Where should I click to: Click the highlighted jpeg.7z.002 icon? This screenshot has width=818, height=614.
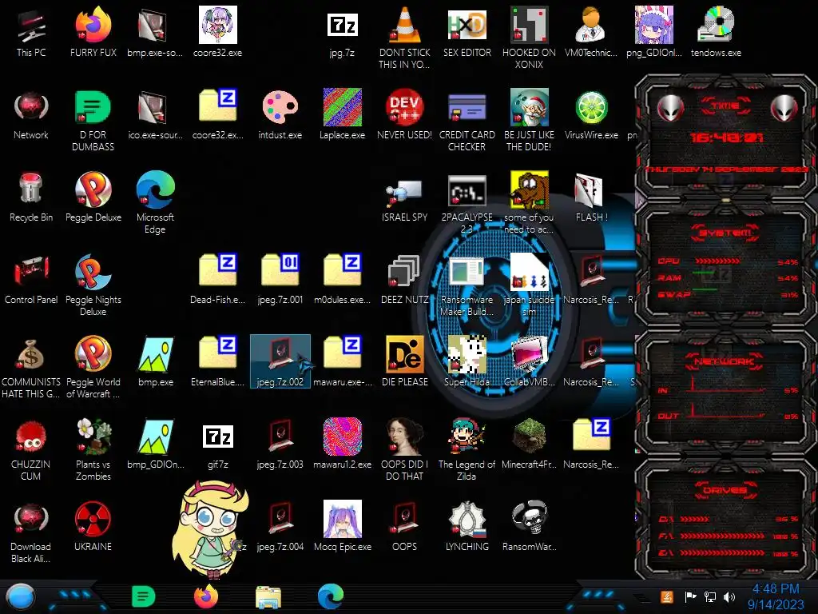coord(280,361)
